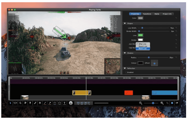Collapse the Reflection section
The height and width of the screenshot is (119, 188).
click(125, 68)
